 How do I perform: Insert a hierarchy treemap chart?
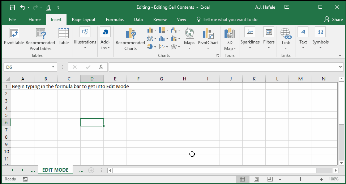pyautogui.click(x=163, y=30)
